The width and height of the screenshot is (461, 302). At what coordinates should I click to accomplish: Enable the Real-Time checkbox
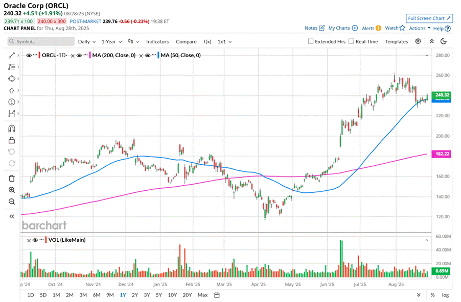[x=351, y=41]
